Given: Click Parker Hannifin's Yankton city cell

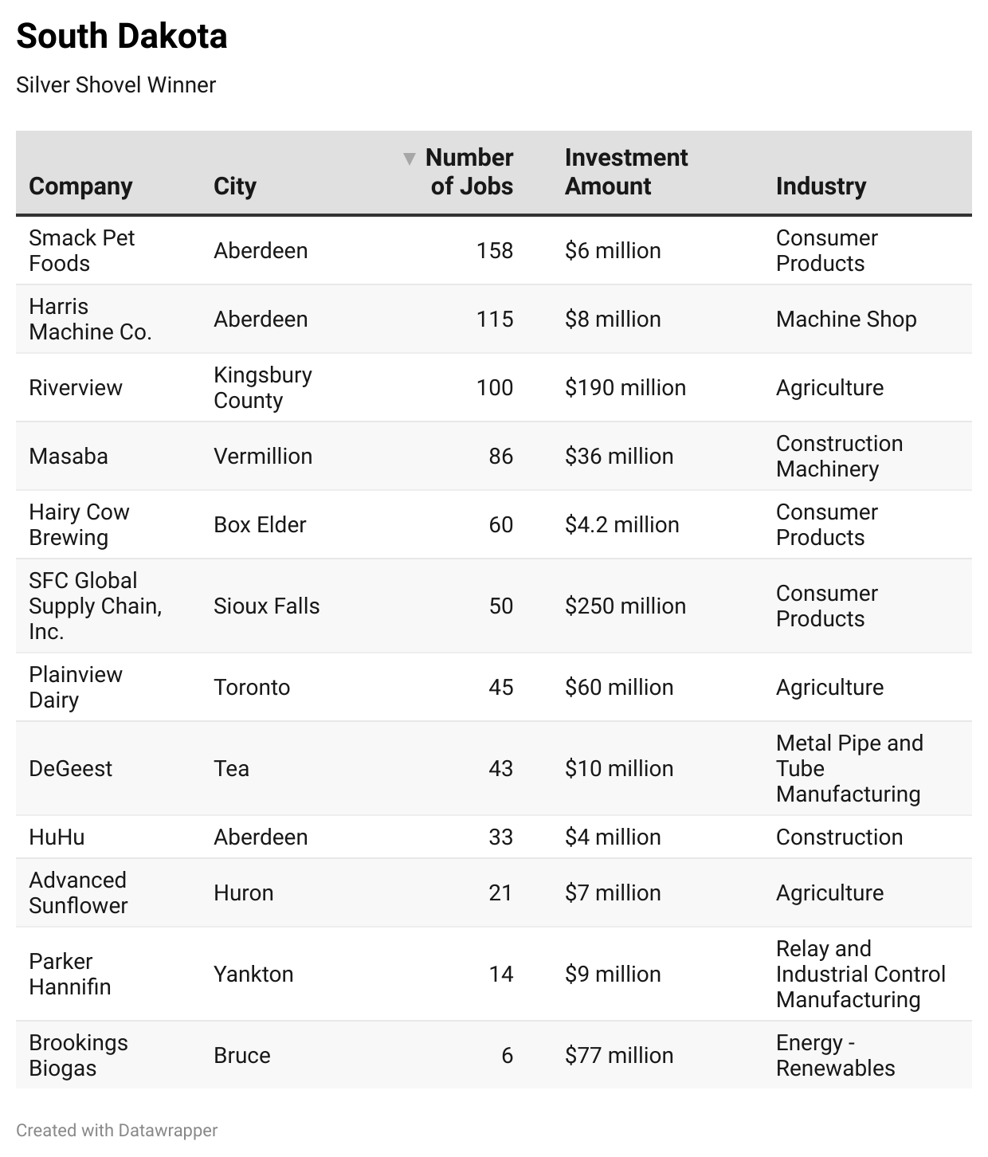Looking at the screenshot, I should (x=253, y=975).
